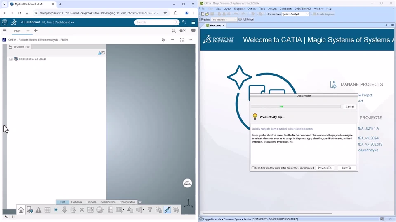This screenshot has width=396, height=222.
Task: Toggle the pencil edit mode tool
Action: (x=167, y=210)
